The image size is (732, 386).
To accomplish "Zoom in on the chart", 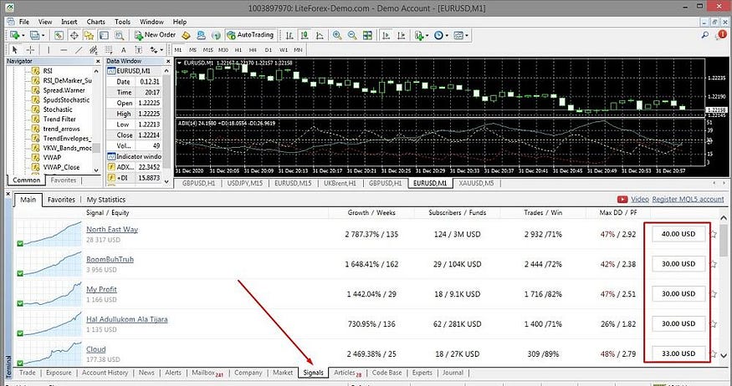I will click(x=336, y=35).
